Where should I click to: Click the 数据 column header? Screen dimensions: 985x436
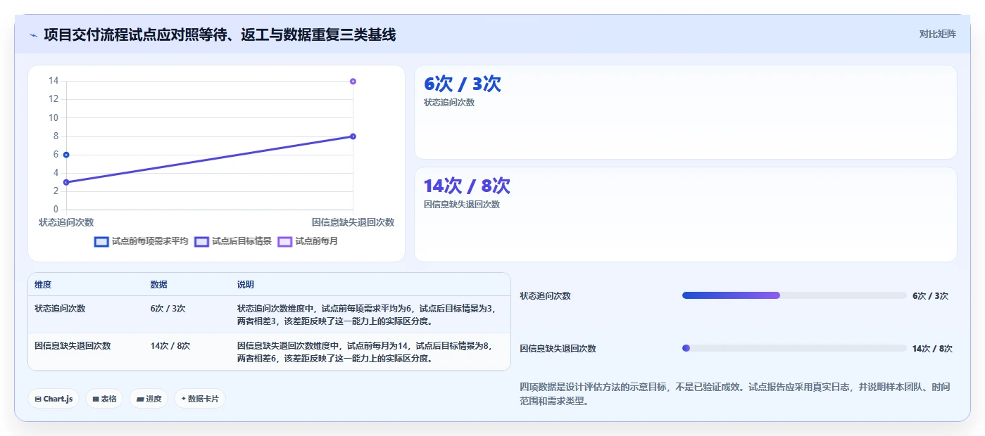tap(158, 285)
